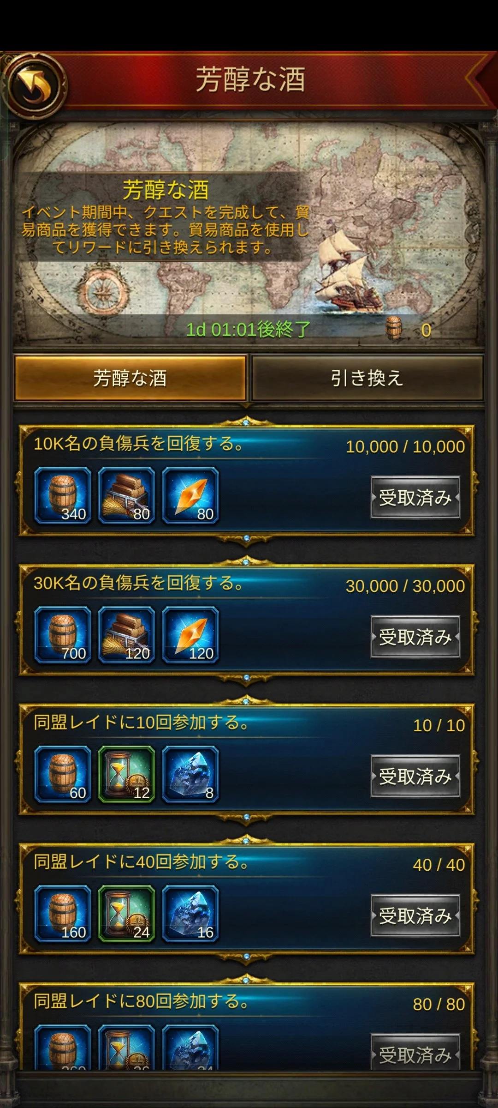498x1108 pixels.
Task: Tap barrel reward icon showing 340
Action: pyautogui.click(x=63, y=495)
